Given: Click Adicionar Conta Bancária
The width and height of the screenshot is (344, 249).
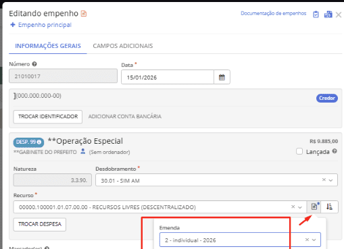Looking at the screenshot, I should 125,117.
